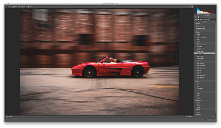This screenshot has height=128, width=221.
Task: Delete preset using the trash icon
Action: click(215, 117)
